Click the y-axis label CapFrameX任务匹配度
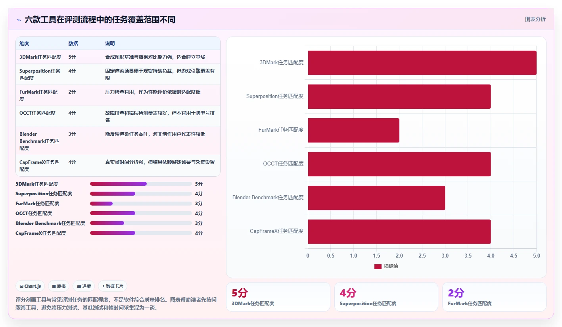 pos(277,231)
